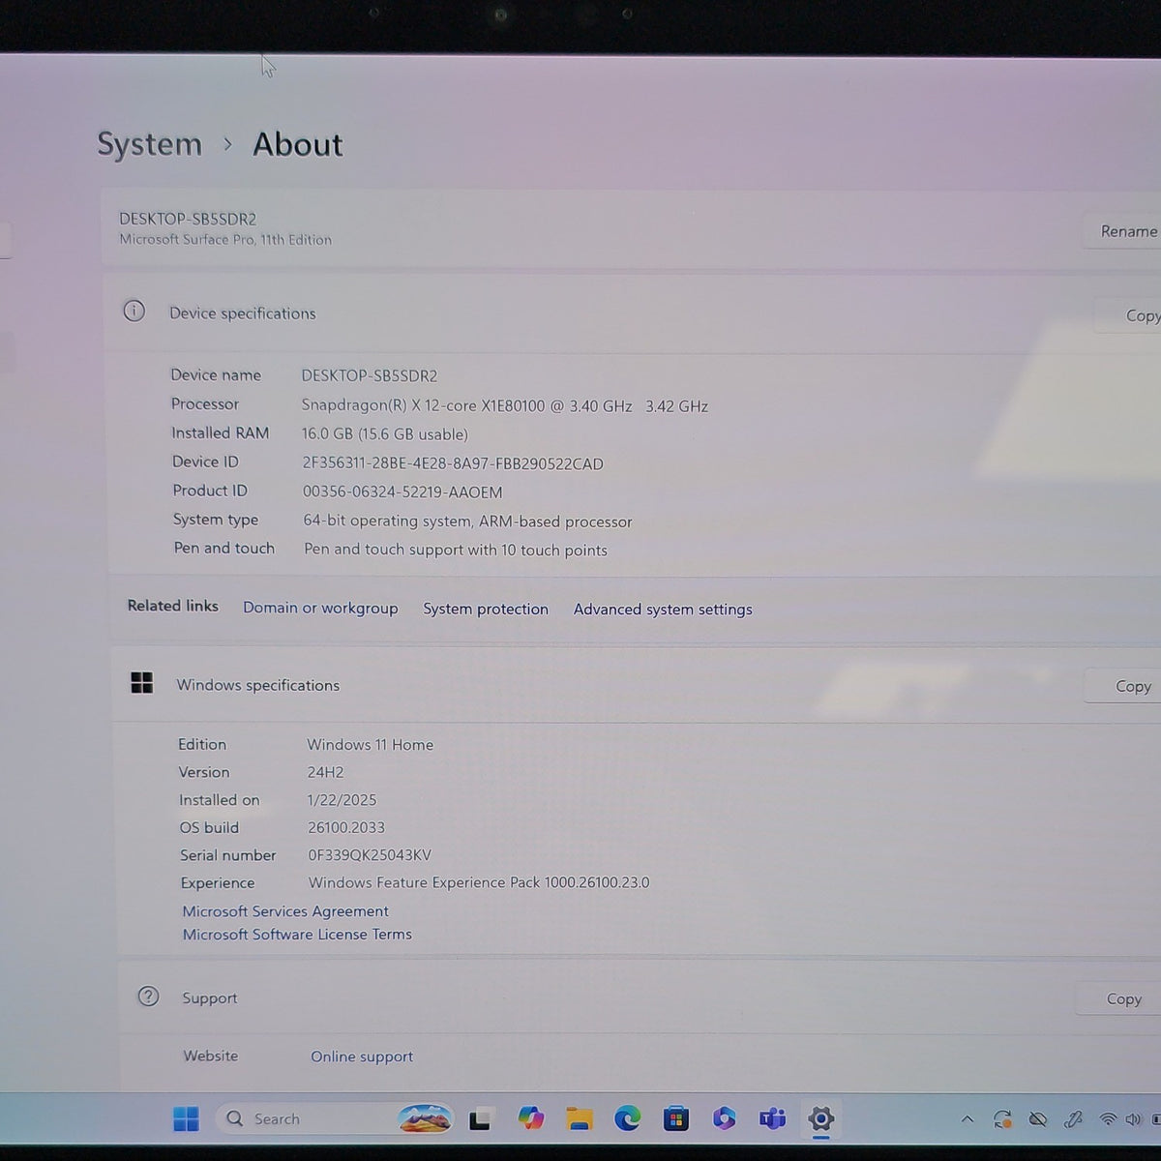Copy the Support information
The image size is (1161, 1161).
pos(1119,998)
